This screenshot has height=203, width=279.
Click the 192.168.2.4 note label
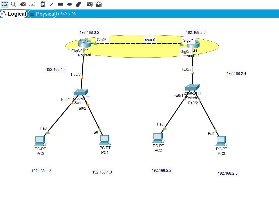(x=236, y=73)
